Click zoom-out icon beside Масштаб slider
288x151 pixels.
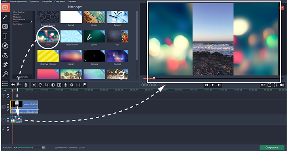[x=15, y=147]
